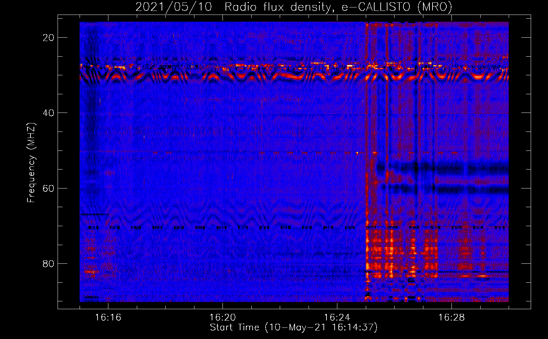
Task: Click the '16:20' time tick label
Action: [x=223, y=318]
